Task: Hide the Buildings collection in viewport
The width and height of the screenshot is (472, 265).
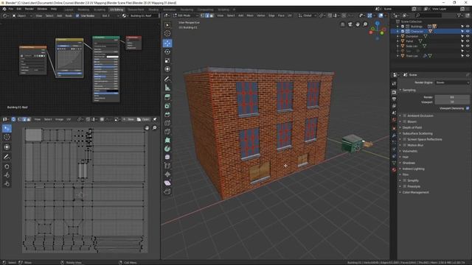Action: (468, 26)
